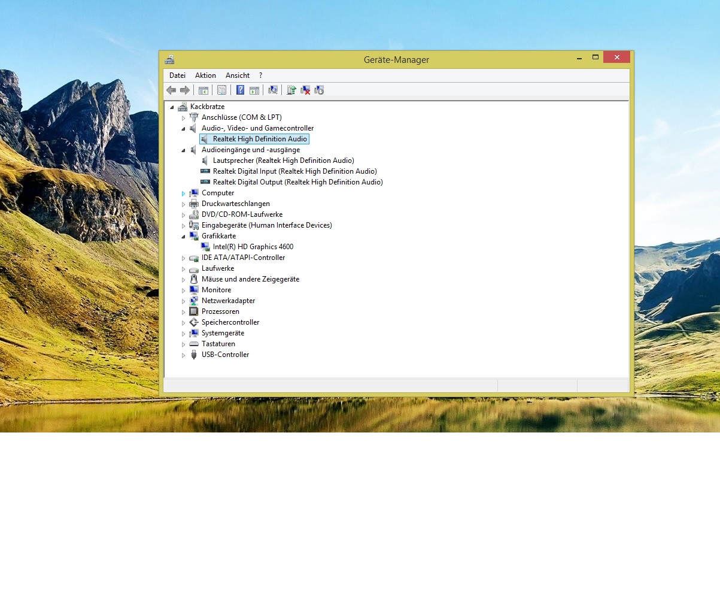Collapse Audioeingänge und -ausgänge node
This screenshot has height=593, width=720.
click(184, 150)
